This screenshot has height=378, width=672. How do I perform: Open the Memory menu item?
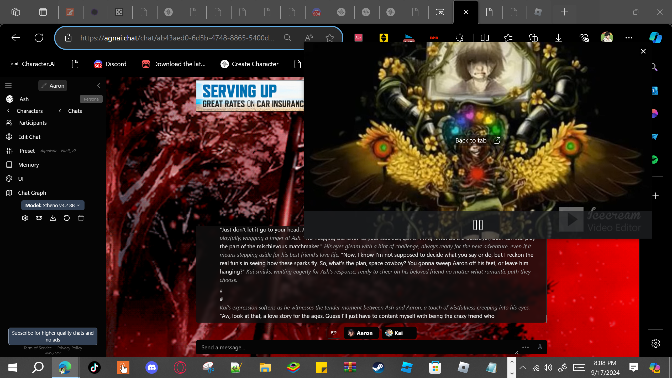coord(28,165)
